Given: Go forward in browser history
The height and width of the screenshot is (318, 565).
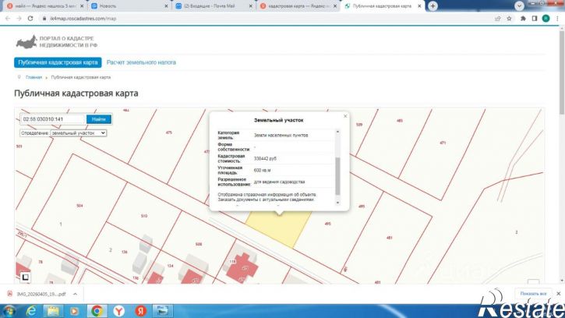Looking at the screenshot, I should click(19, 19).
